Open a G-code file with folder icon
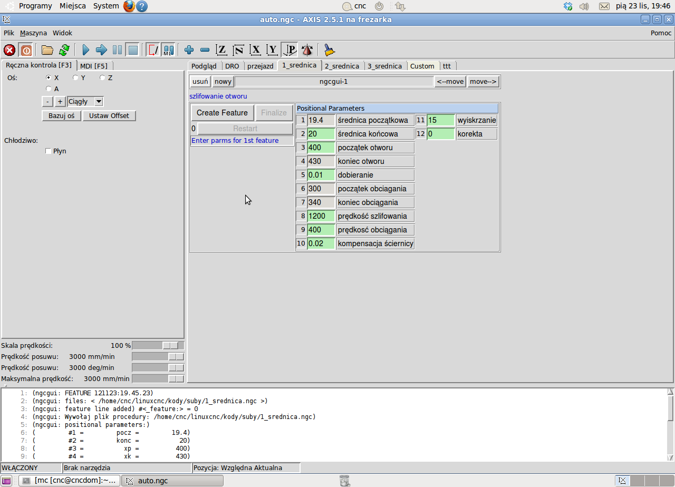The width and height of the screenshot is (675, 487). point(47,50)
